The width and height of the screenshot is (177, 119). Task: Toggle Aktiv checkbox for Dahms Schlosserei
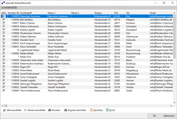coord(4,26)
